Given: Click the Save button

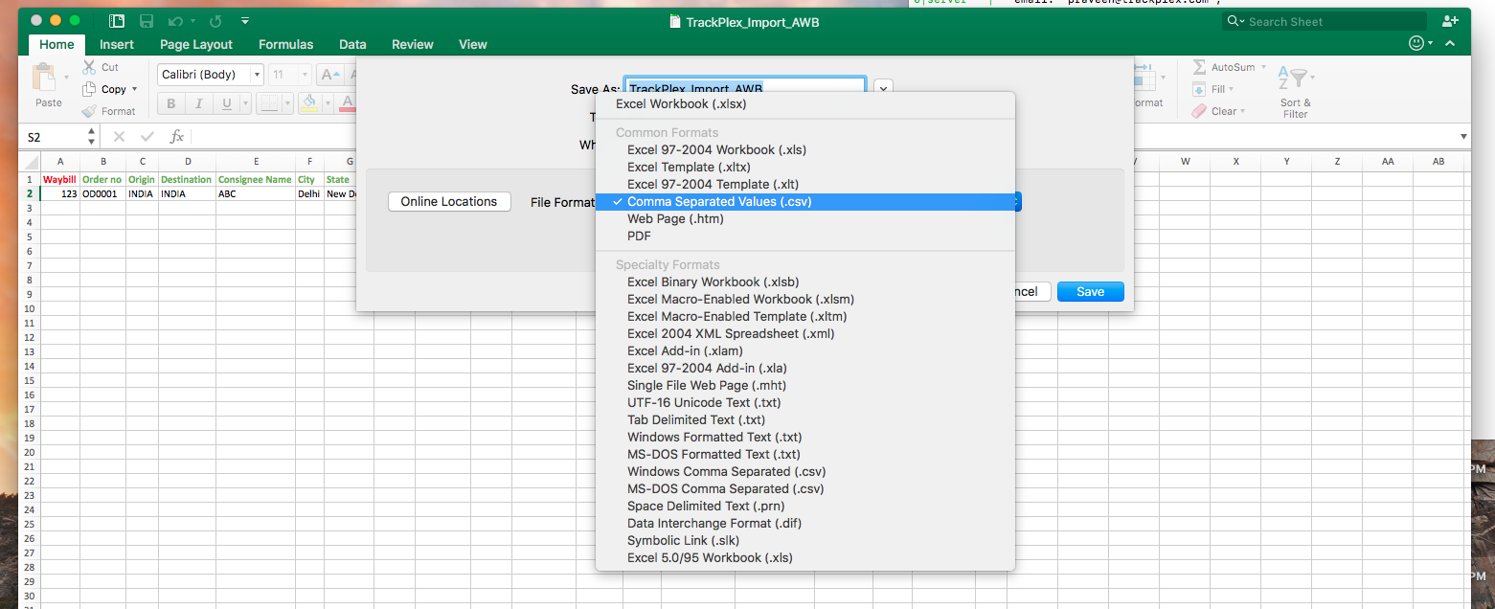Looking at the screenshot, I should (1091, 291).
